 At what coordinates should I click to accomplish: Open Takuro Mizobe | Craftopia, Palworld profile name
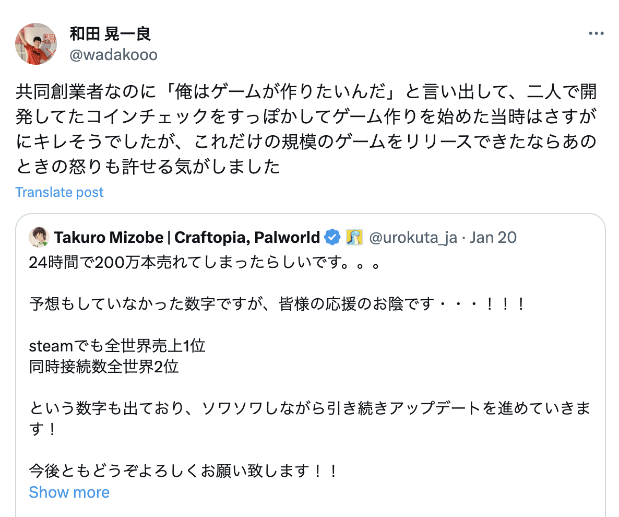(187, 238)
